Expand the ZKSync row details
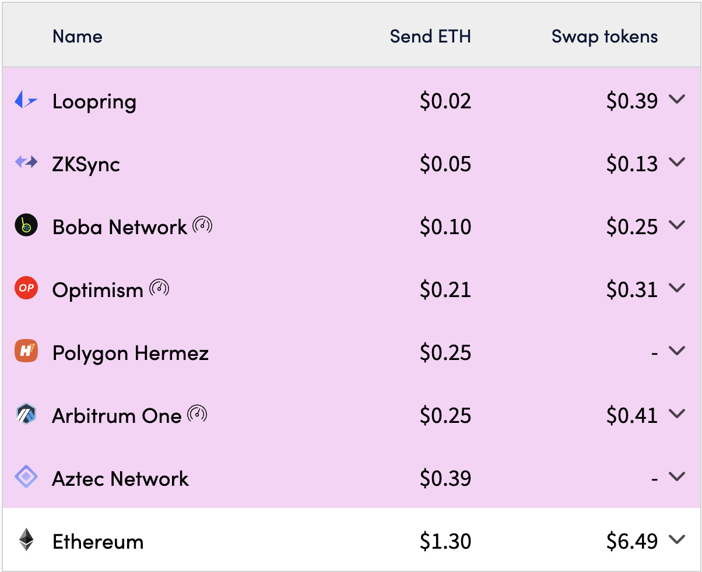Screen dimensions: 702x572 tap(676, 163)
